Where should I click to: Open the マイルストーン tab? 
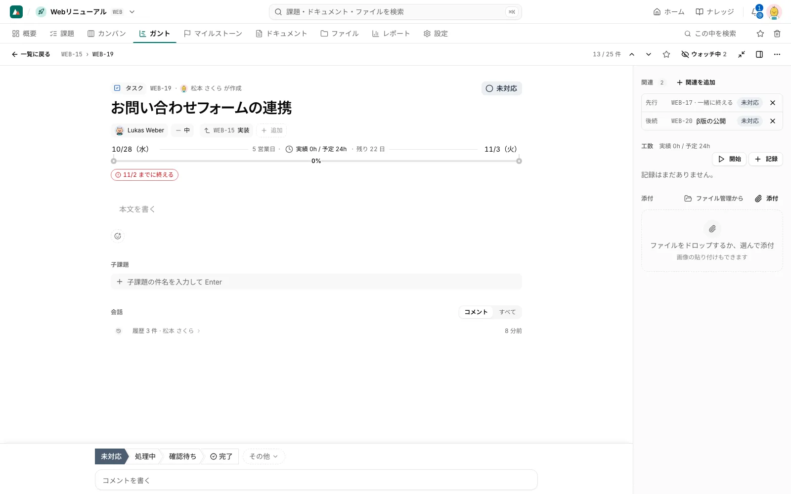213,34
